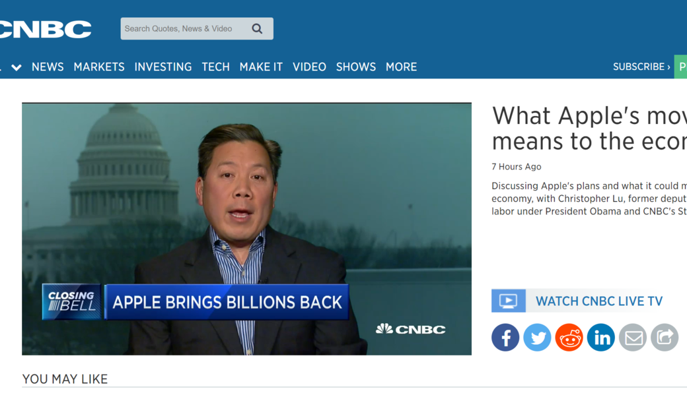Share the video on LinkedIn
The width and height of the screenshot is (687, 397).
(600, 337)
